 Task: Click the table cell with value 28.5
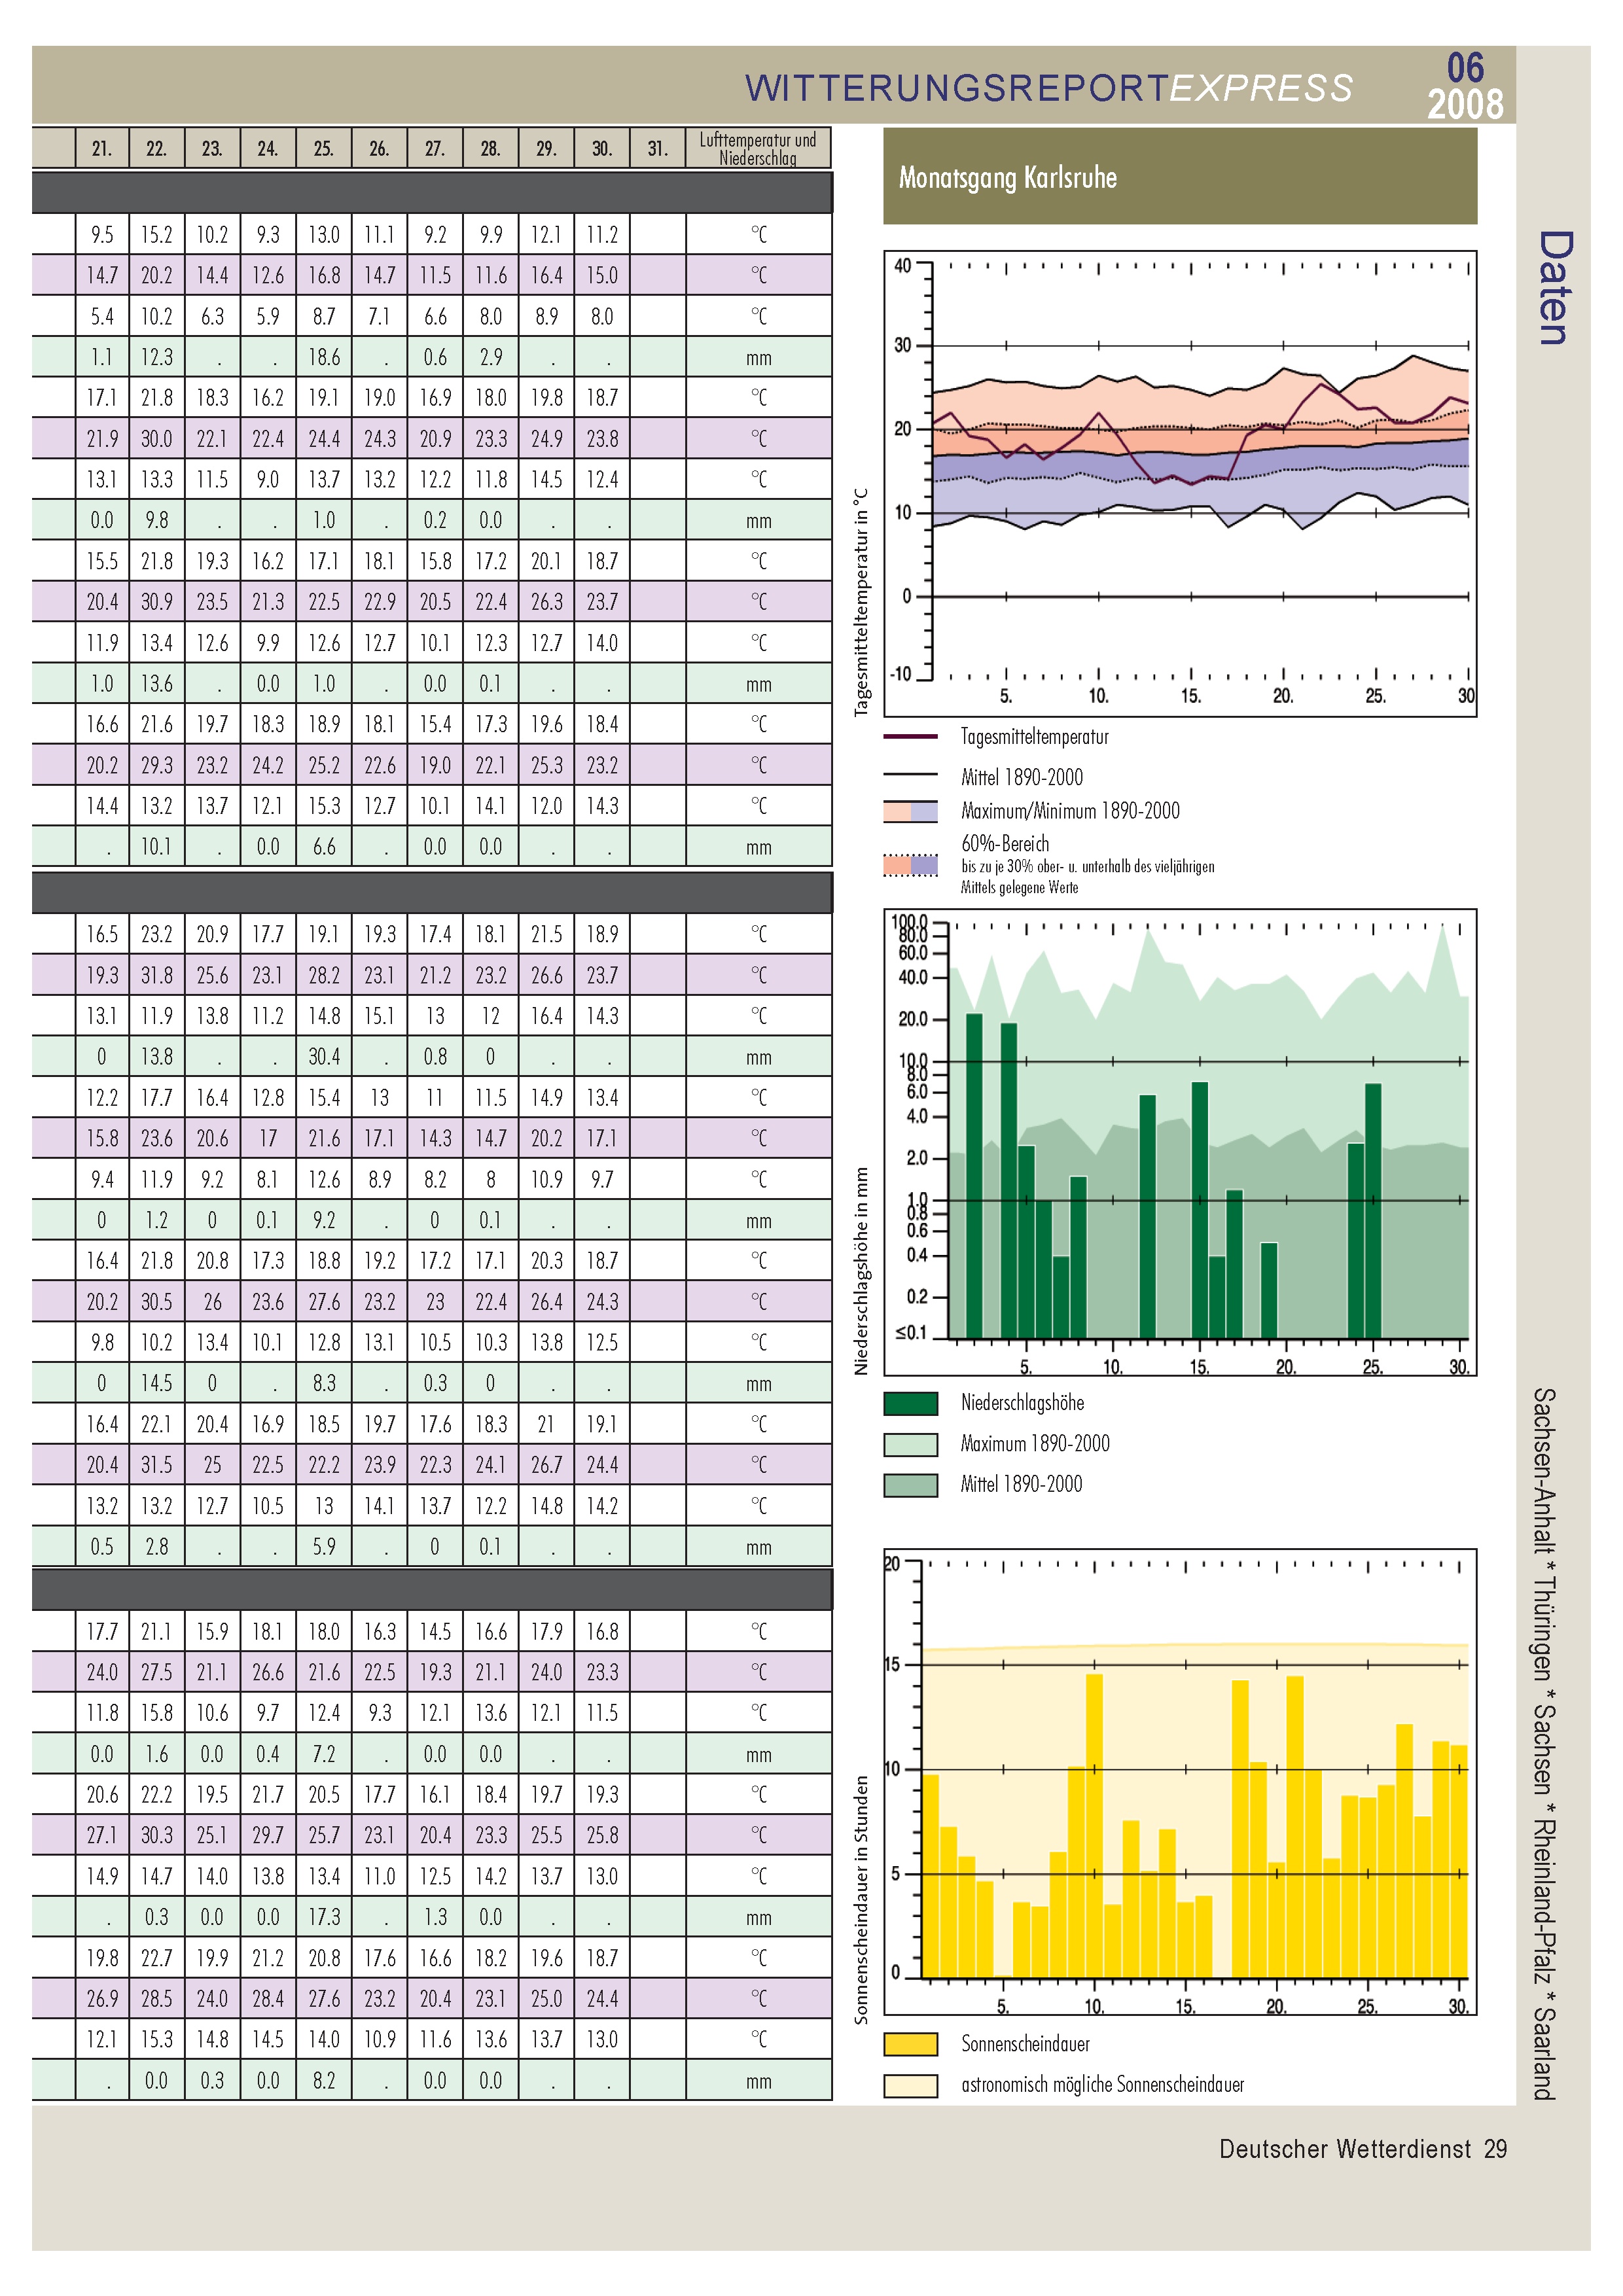pos(157,1998)
